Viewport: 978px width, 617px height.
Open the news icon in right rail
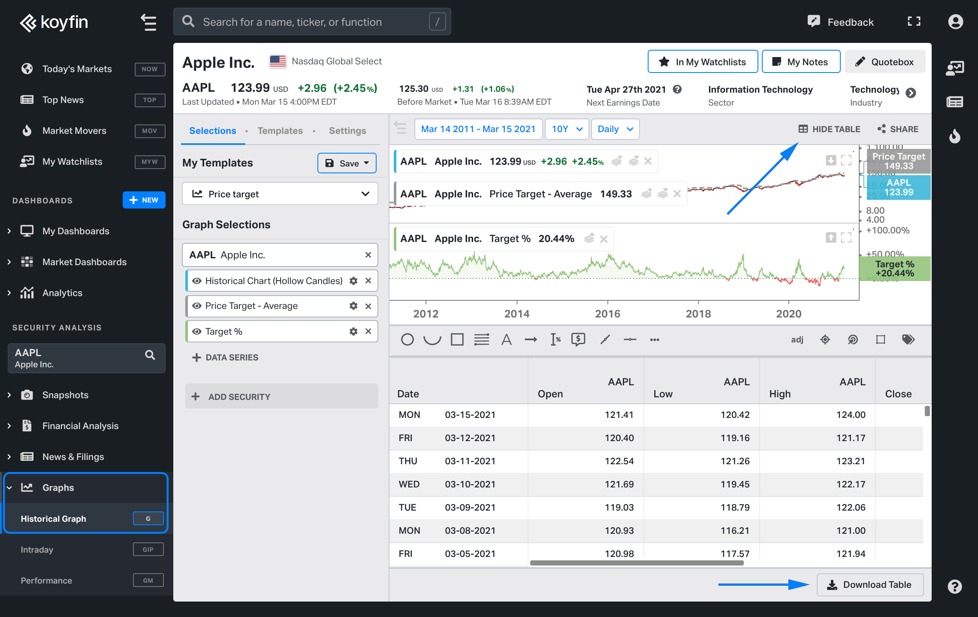click(955, 102)
